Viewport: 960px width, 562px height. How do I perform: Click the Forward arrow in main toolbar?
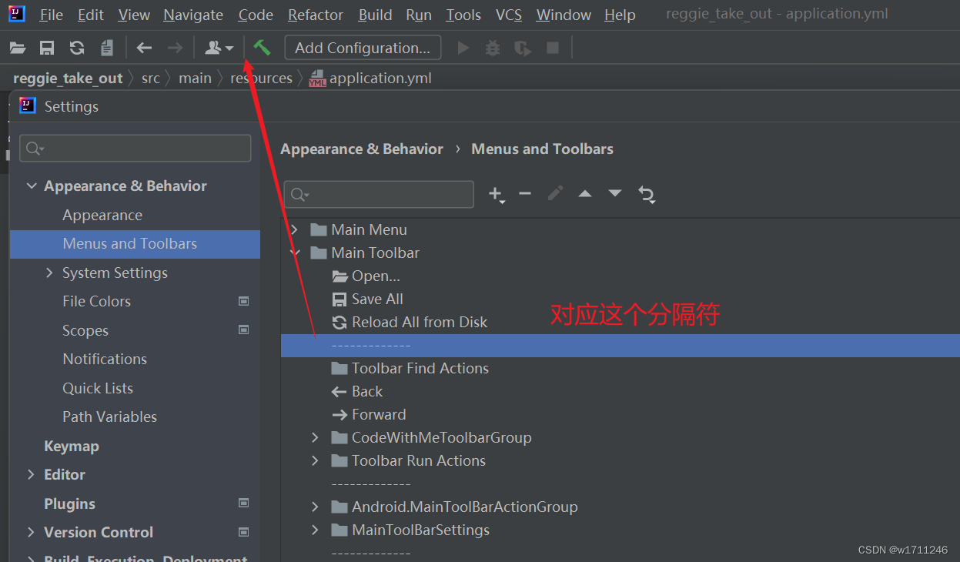pyautogui.click(x=176, y=49)
